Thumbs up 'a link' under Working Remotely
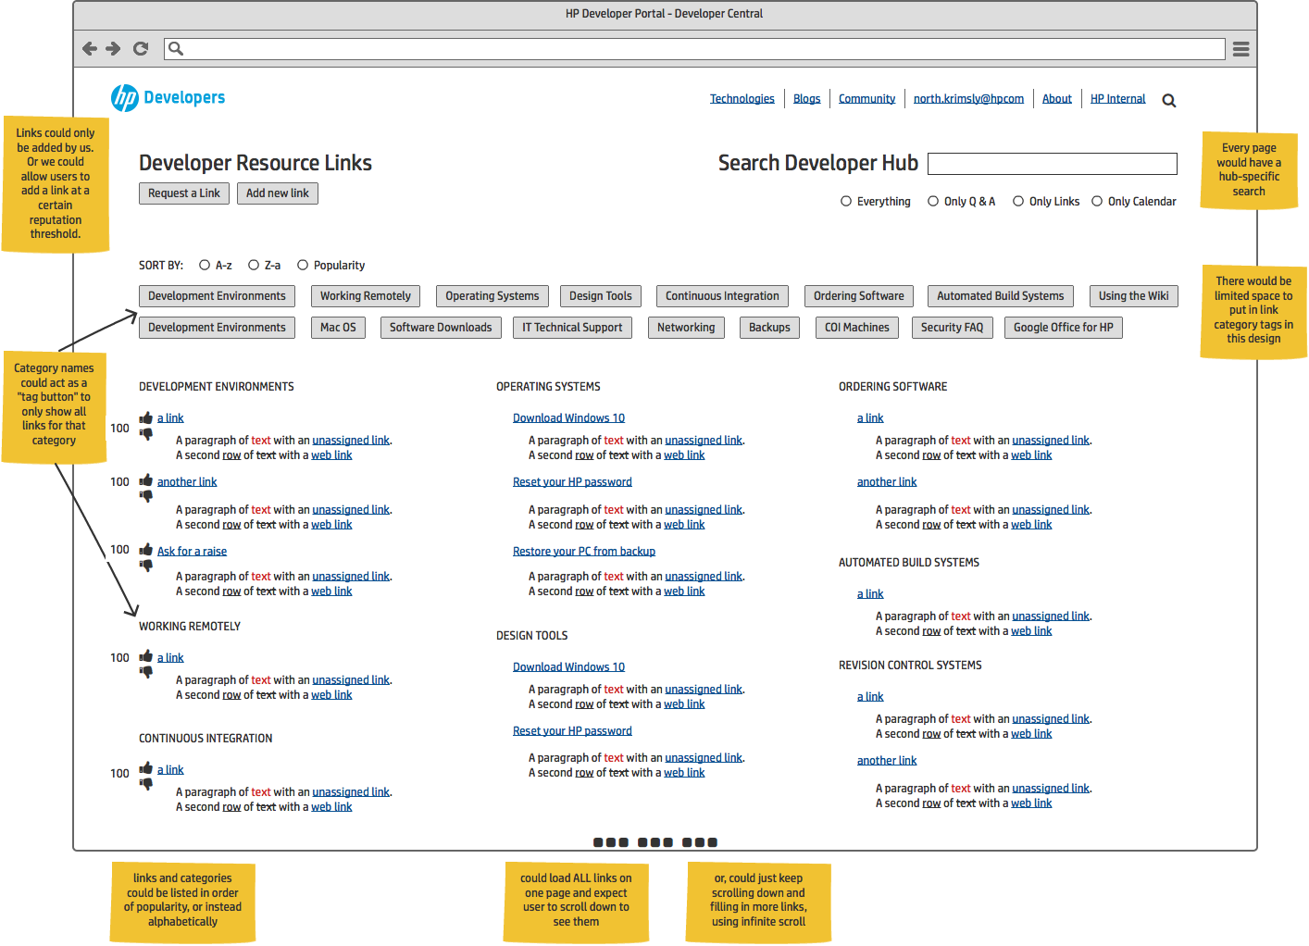 coord(146,656)
